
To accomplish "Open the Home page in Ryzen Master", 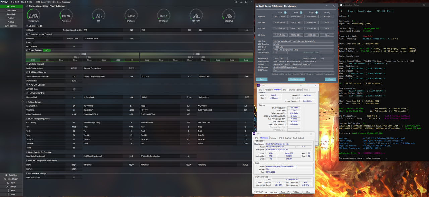I will (11, 6).
